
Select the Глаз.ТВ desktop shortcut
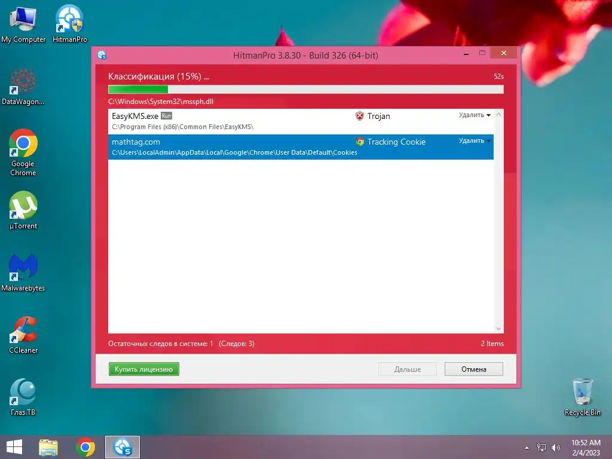(x=23, y=397)
